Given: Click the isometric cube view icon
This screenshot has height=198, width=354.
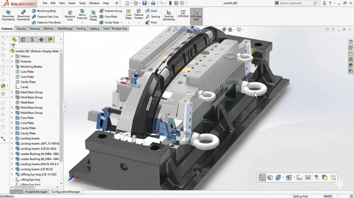Looking at the screenshot, I should point(270,178).
